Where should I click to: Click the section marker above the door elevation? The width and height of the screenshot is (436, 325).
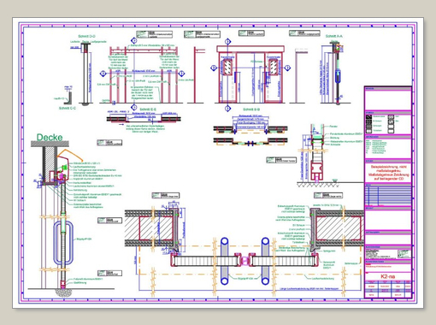[227, 42]
